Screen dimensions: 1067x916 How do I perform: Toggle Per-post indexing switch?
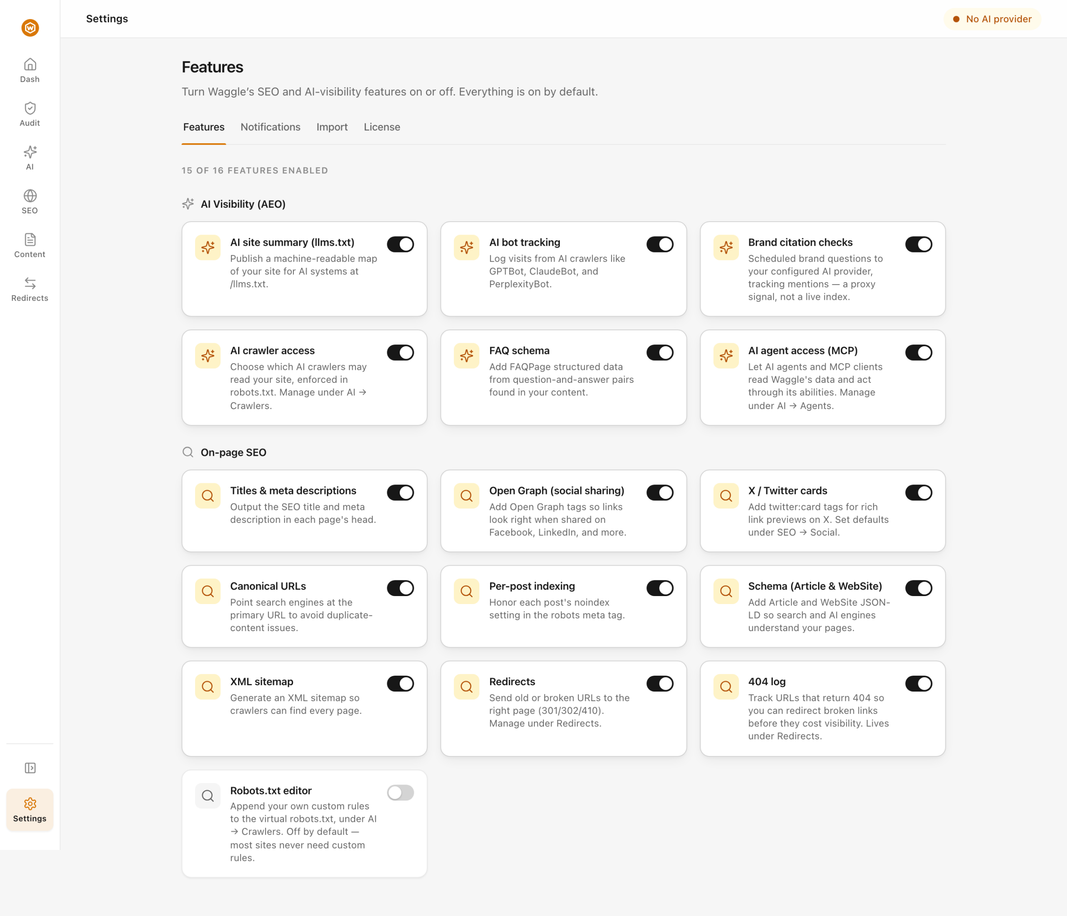pyautogui.click(x=660, y=588)
